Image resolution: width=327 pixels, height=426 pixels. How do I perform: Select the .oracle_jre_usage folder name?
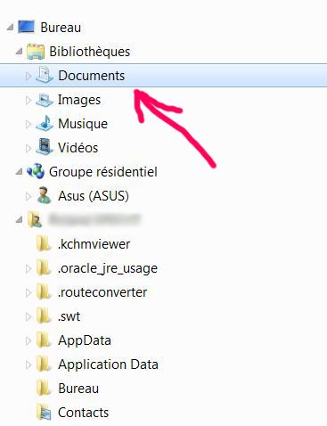pos(108,268)
